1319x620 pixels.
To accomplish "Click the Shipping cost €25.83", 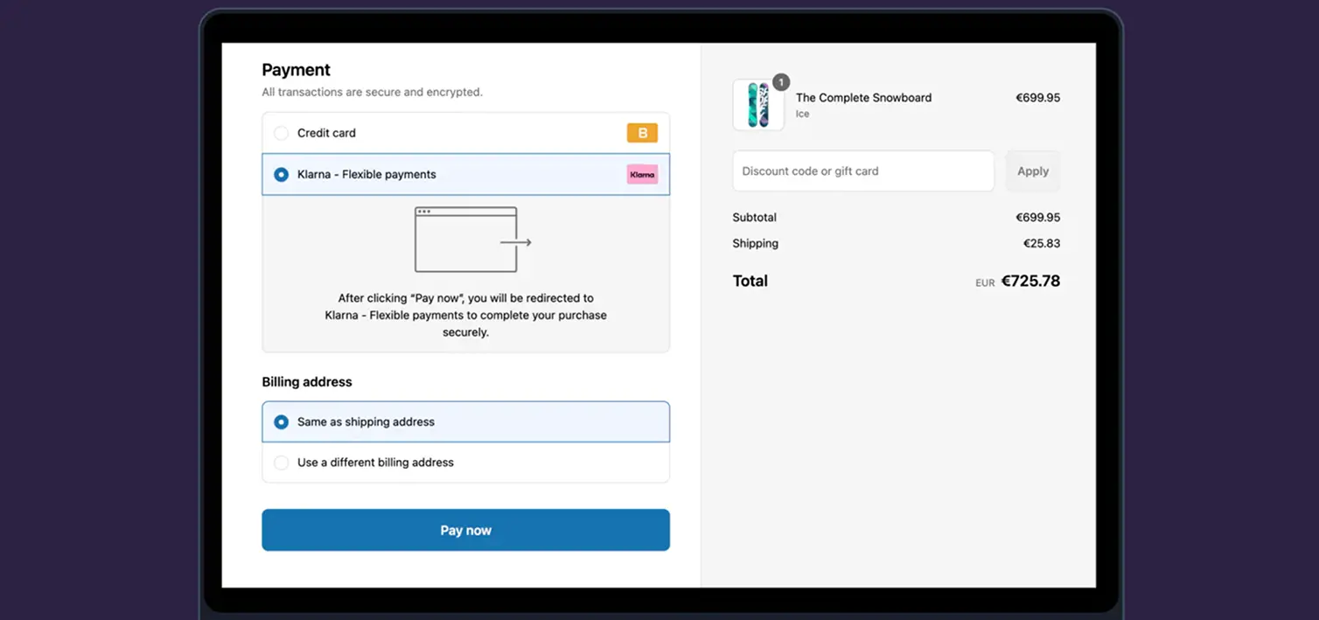I will click(1042, 243).
